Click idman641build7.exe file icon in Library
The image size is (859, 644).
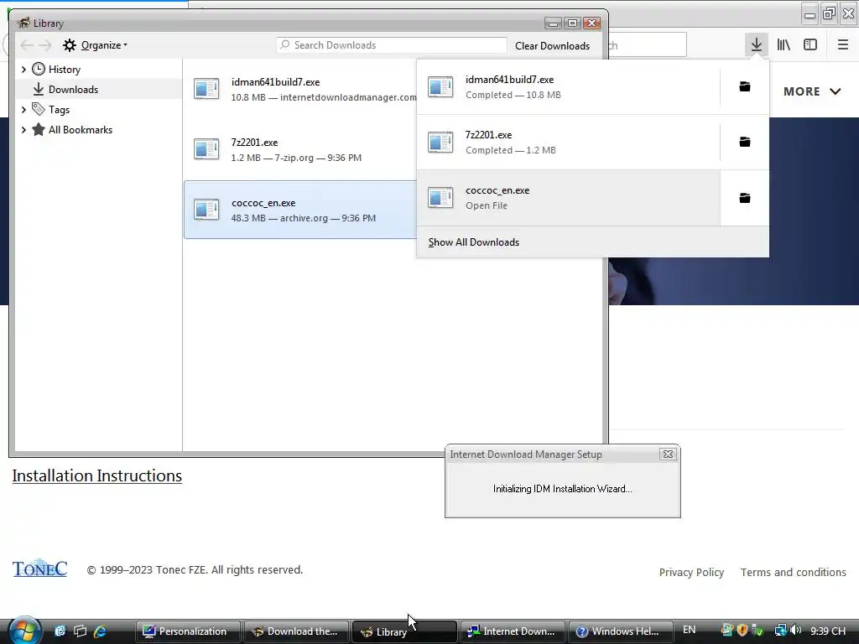206,89
